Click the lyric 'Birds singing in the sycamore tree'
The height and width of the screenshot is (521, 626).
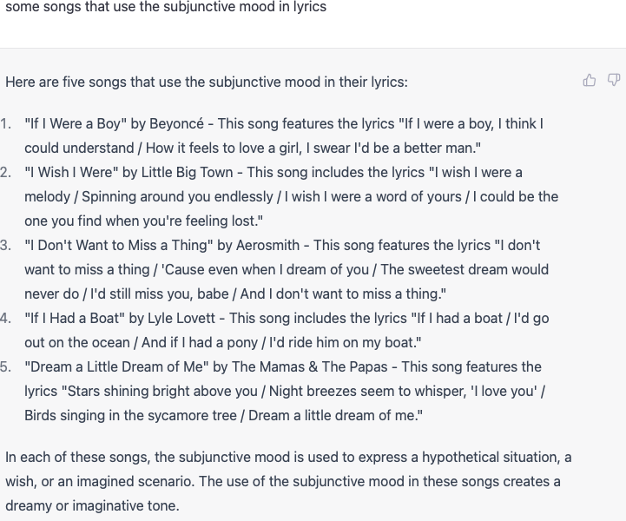point(130,416)
